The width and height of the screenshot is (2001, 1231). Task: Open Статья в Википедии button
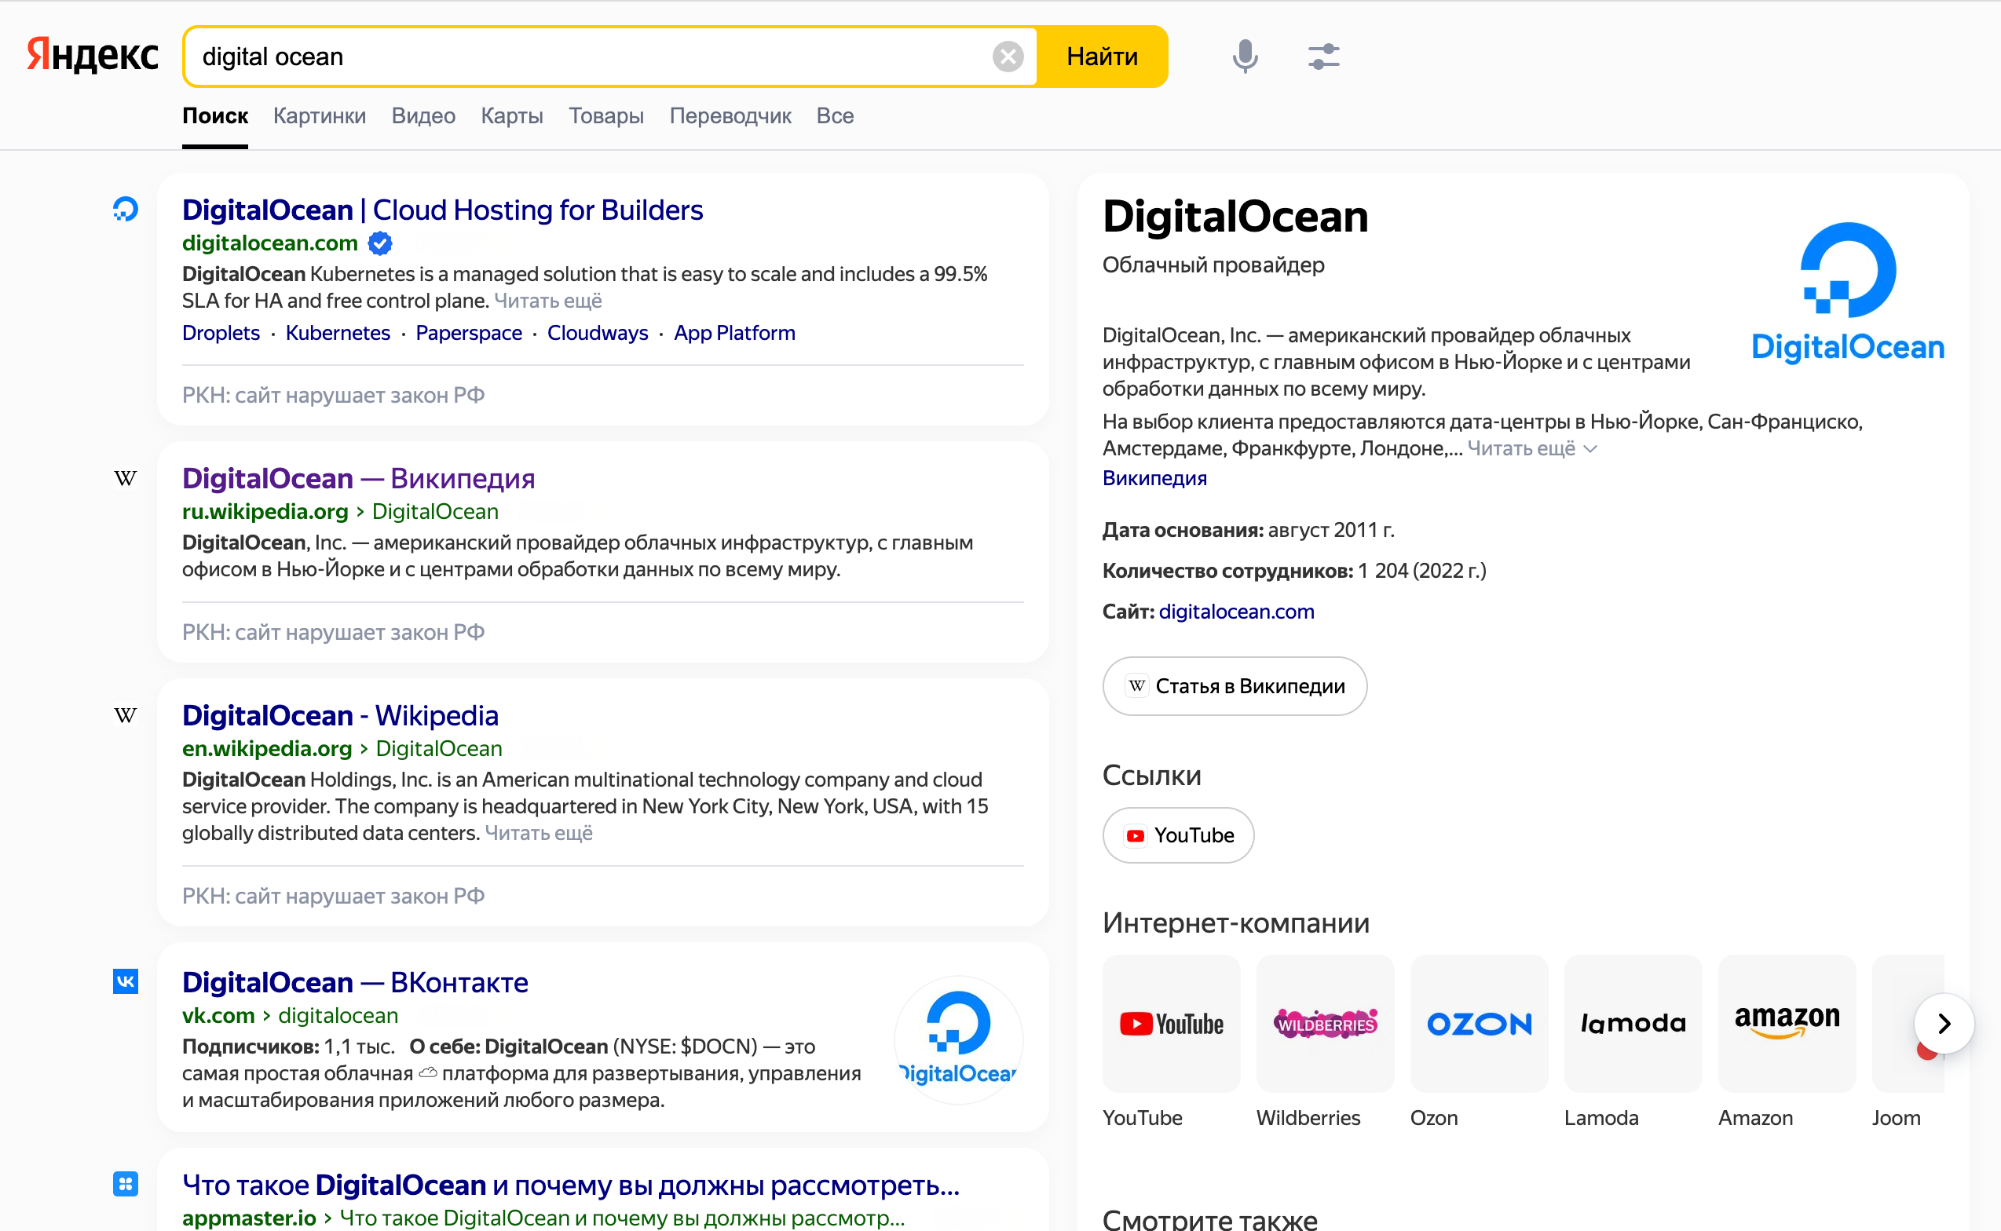1234,685
